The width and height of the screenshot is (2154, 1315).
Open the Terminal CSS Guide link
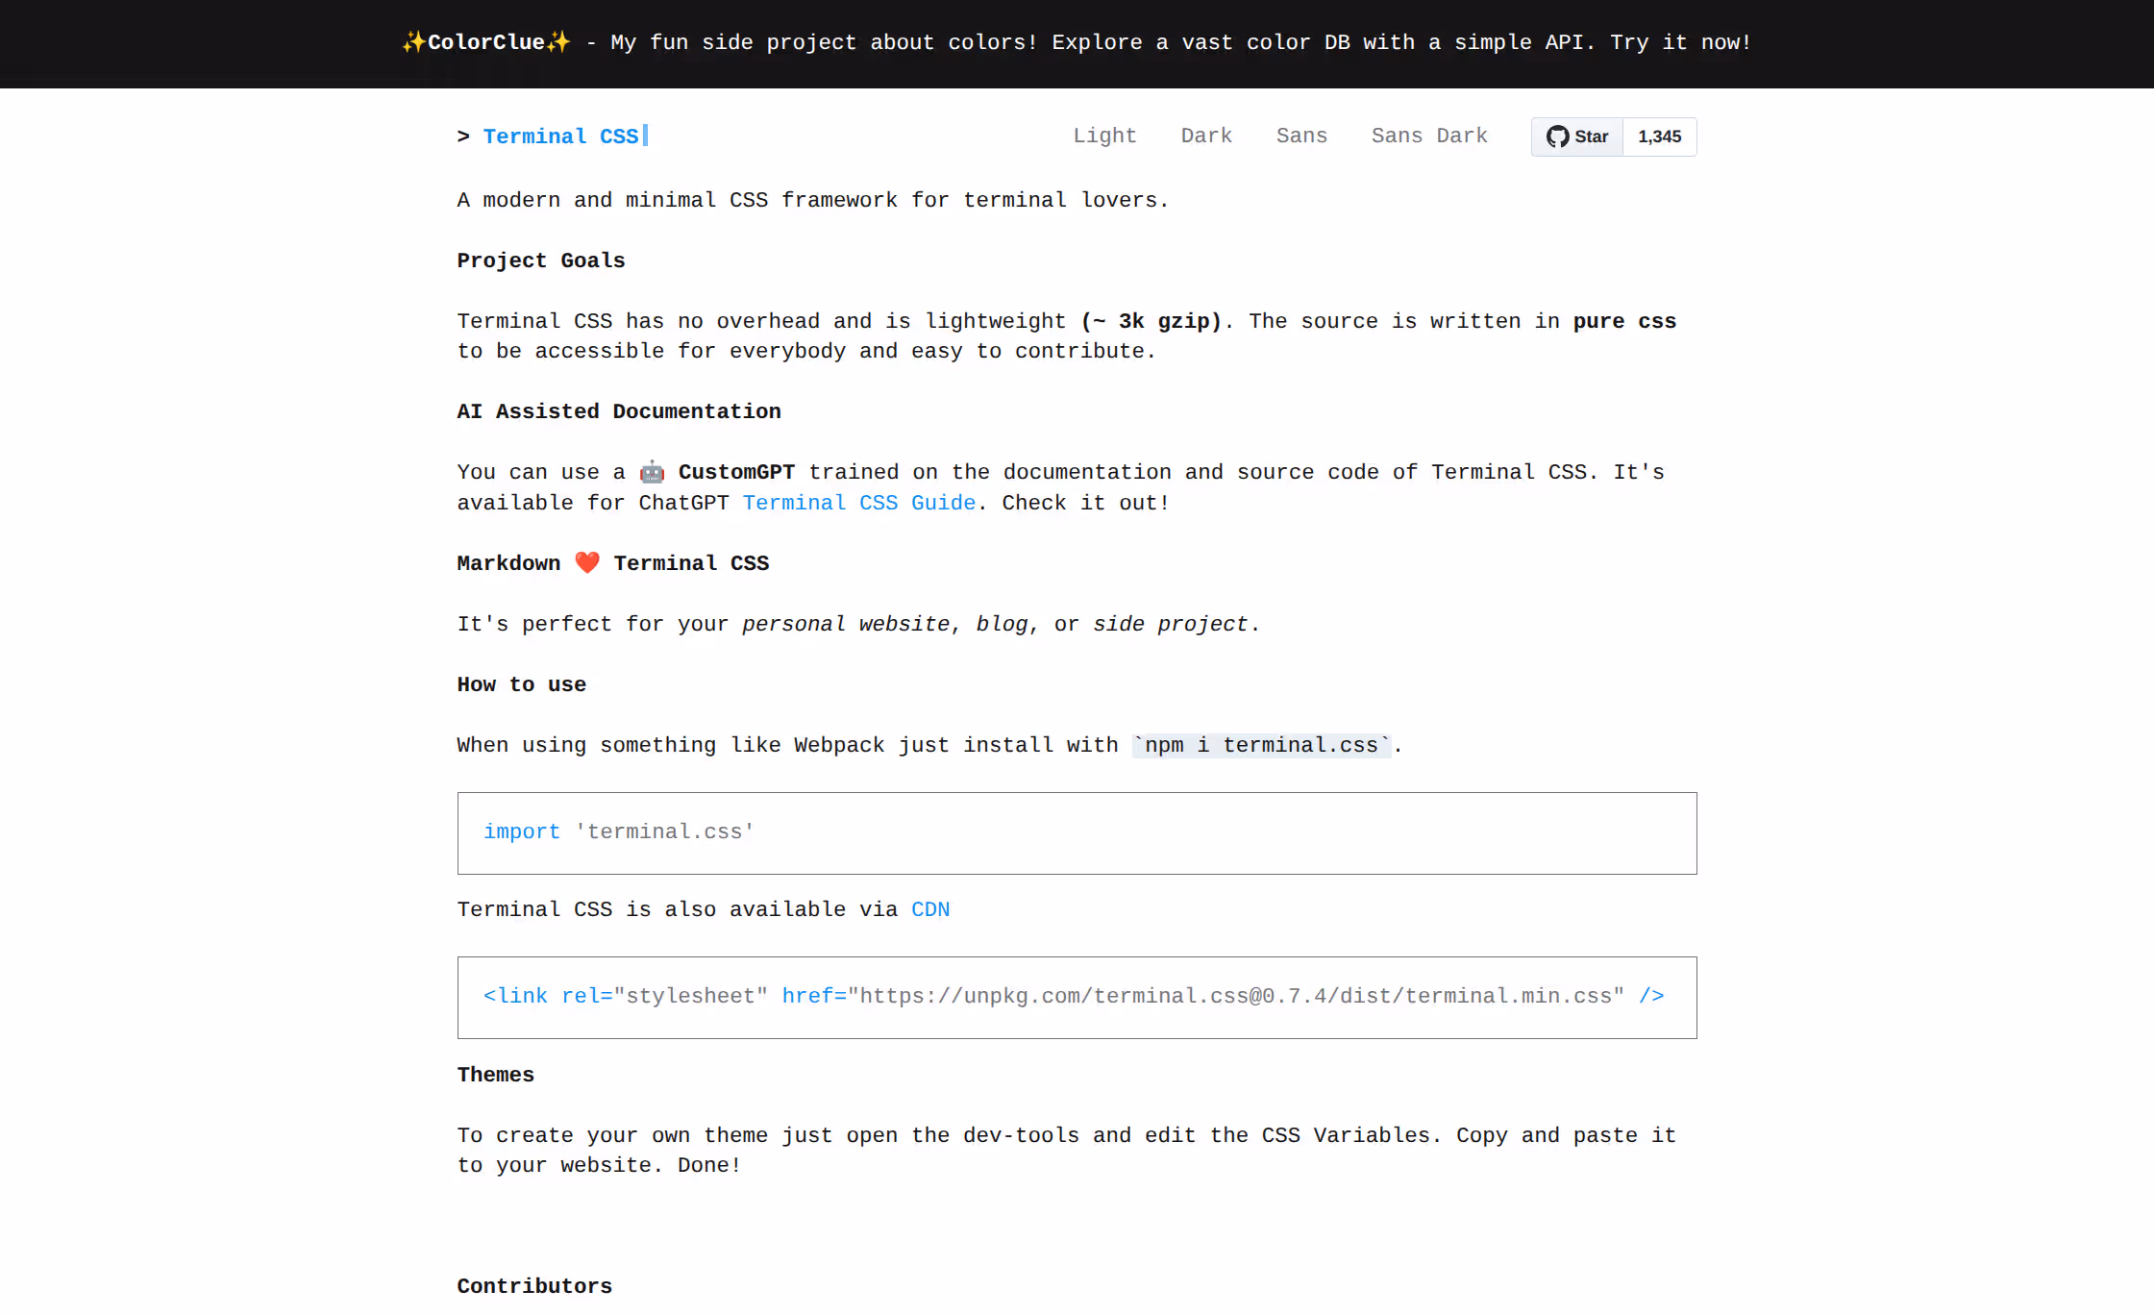click(x=858, y=502)
